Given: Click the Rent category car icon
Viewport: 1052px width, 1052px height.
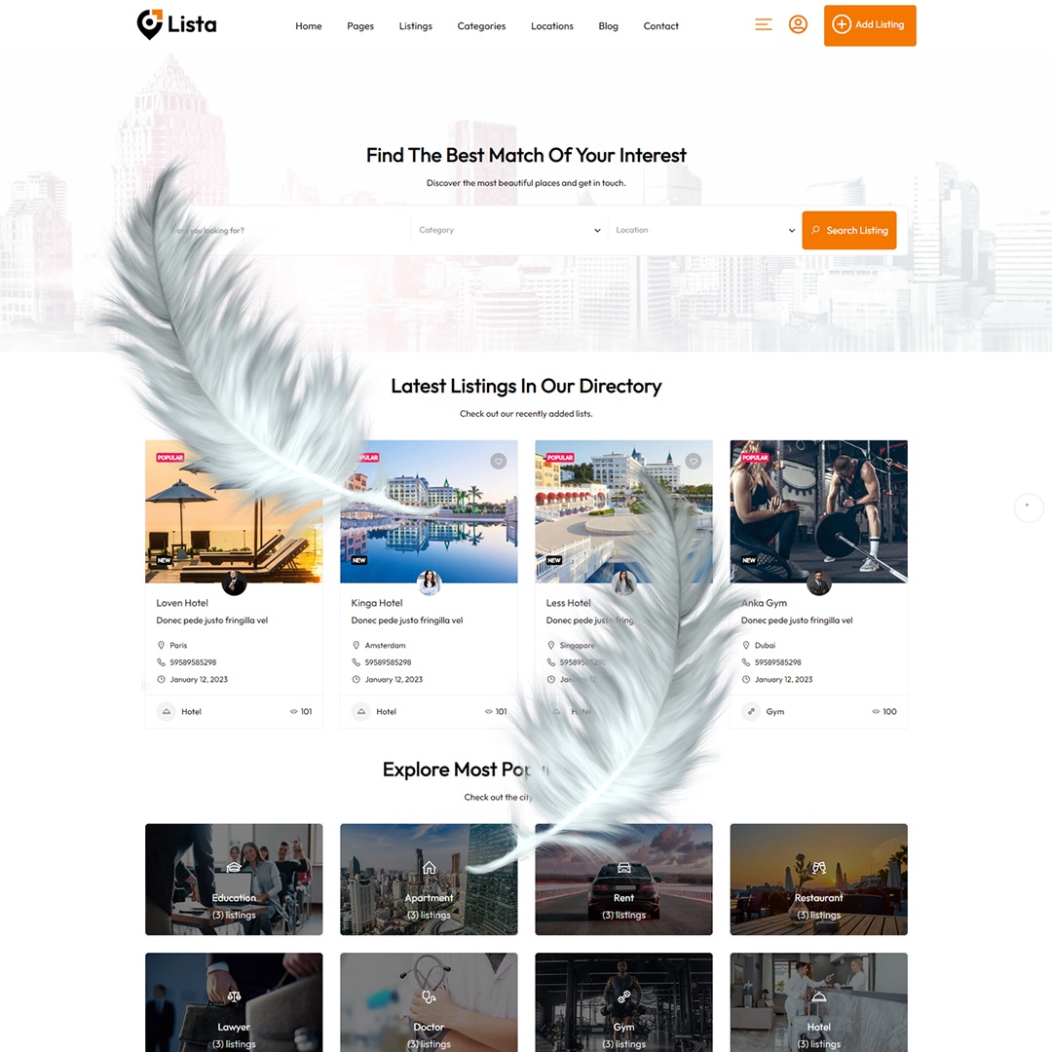Looking at the screenshot, I should tap(623, 868).
